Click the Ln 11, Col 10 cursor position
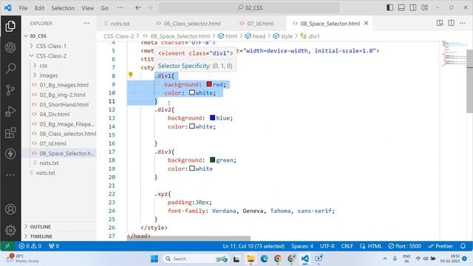 point(253,246)
